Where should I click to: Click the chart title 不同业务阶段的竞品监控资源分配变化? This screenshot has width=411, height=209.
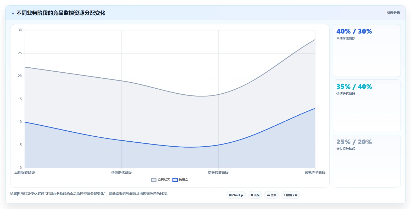click(x=61, y=13)
